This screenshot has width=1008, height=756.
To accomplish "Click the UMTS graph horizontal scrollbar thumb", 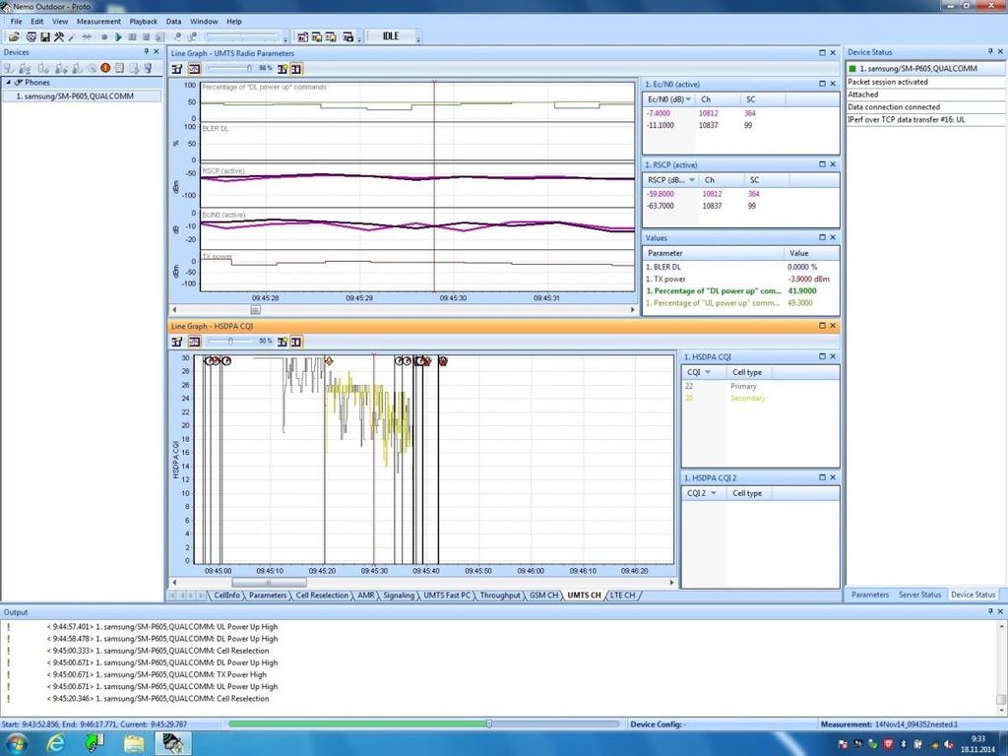I will tap(255, 310).
